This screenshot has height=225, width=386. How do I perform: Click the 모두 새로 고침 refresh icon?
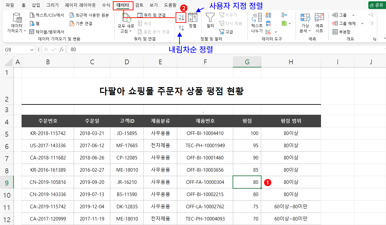tap(126, 18)
